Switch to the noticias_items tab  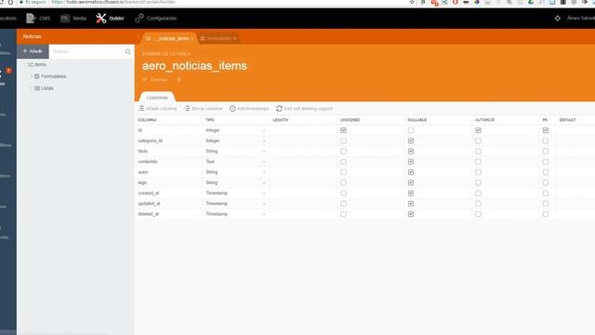[169, 39]
